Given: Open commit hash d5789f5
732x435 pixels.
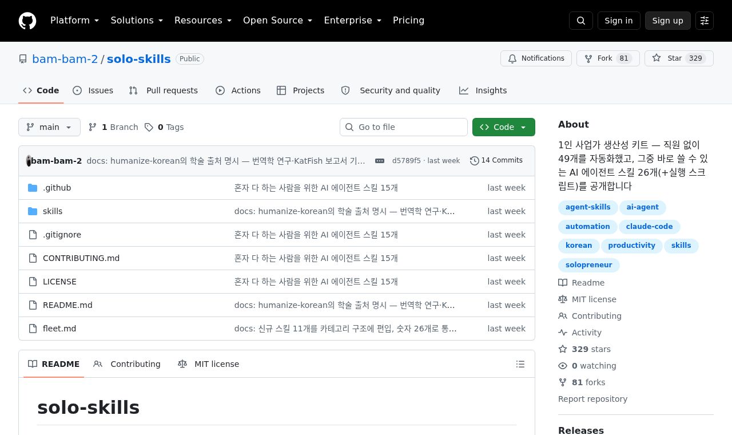Looking at the screenshot, I should coord(406,161).
